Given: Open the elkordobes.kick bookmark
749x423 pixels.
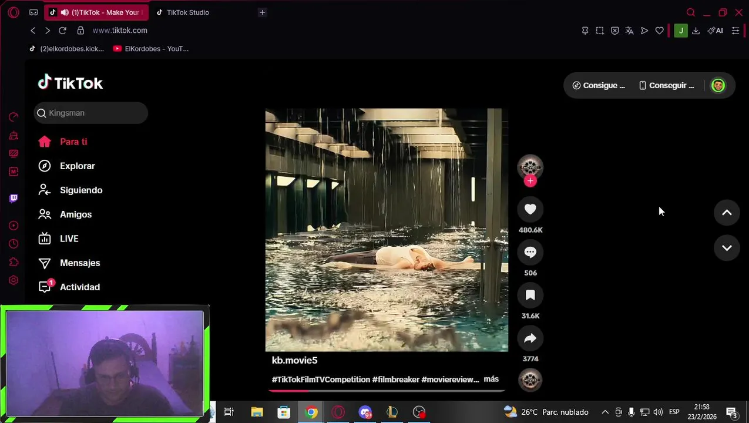Looking at the screenshot, I should click(66, 49).
